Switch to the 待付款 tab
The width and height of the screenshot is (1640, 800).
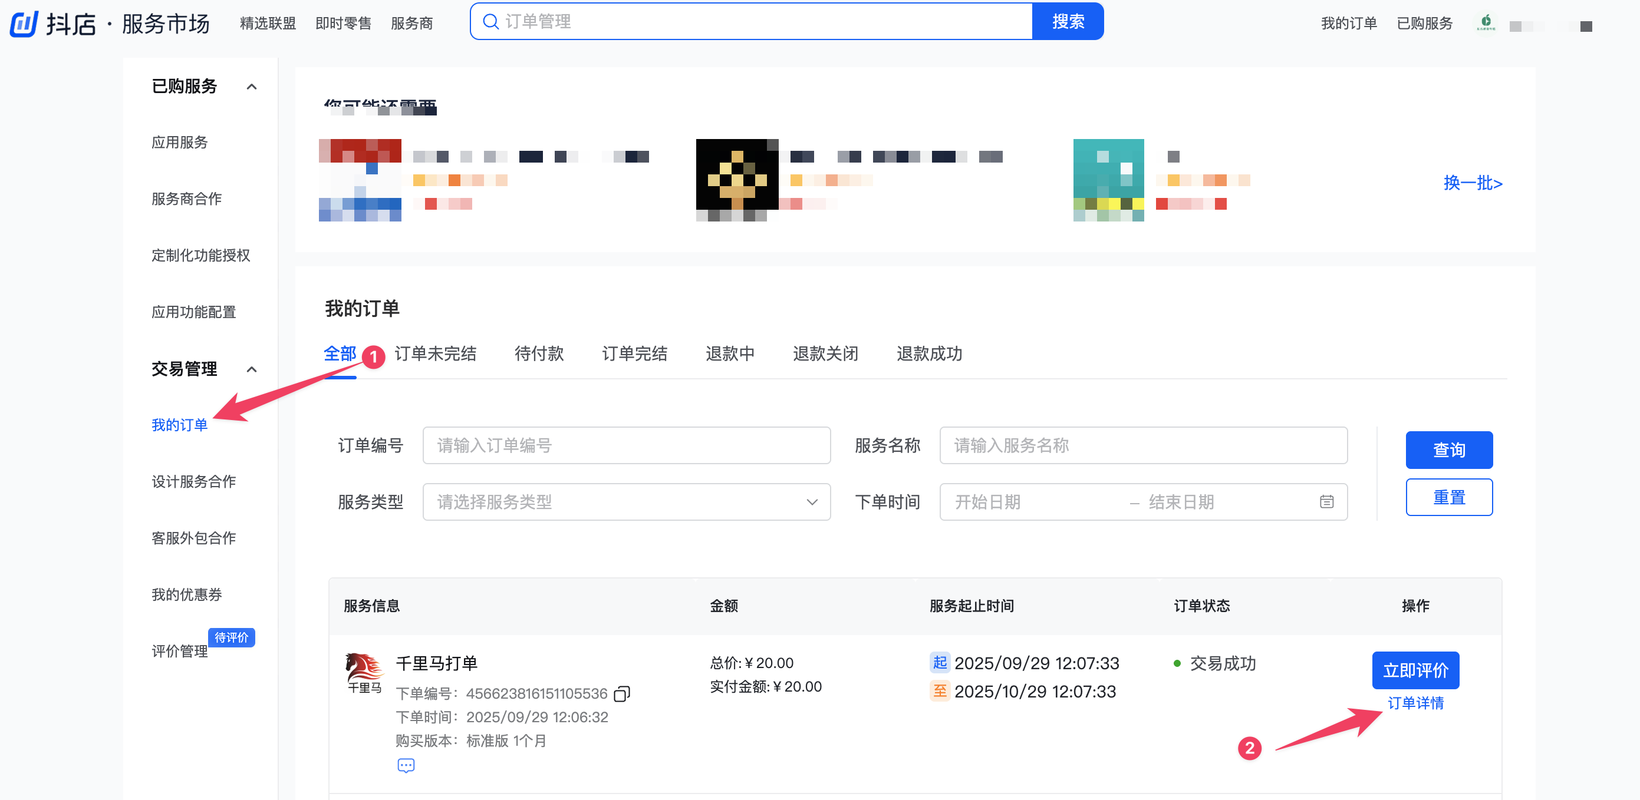click(x=539, y=353)
